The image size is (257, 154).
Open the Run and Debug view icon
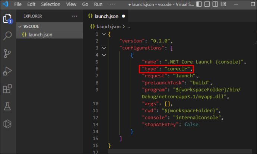(7, 71)
